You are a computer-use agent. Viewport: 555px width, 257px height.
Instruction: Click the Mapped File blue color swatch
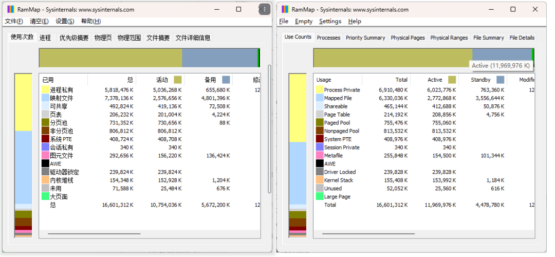tap(320, 98)
